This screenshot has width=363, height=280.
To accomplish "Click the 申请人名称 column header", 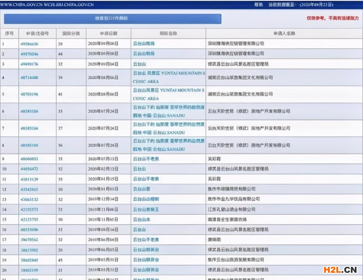I will pyautogui.click(x=285, y=34).
